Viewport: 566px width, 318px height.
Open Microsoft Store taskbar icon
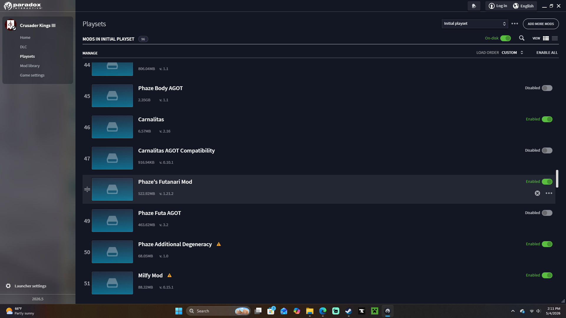pos(271,311)
